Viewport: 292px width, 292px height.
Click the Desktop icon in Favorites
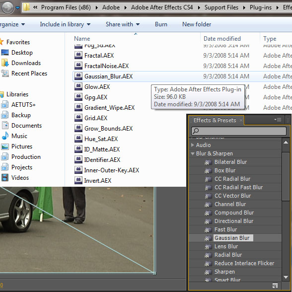5,53
